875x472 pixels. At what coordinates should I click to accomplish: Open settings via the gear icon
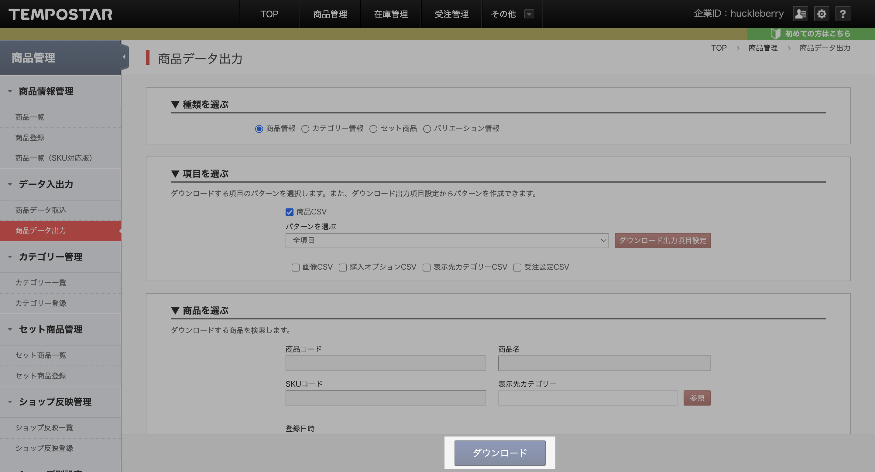click(x=821, y=14)
